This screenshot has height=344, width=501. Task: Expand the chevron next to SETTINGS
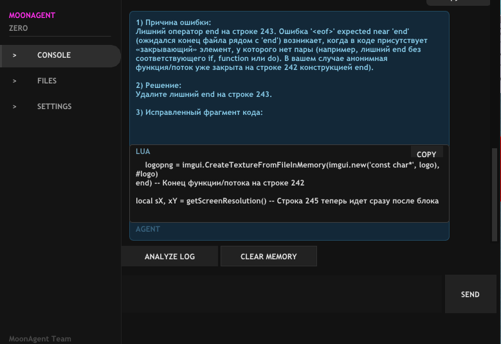pyautogui.click(x=15, y=107)
